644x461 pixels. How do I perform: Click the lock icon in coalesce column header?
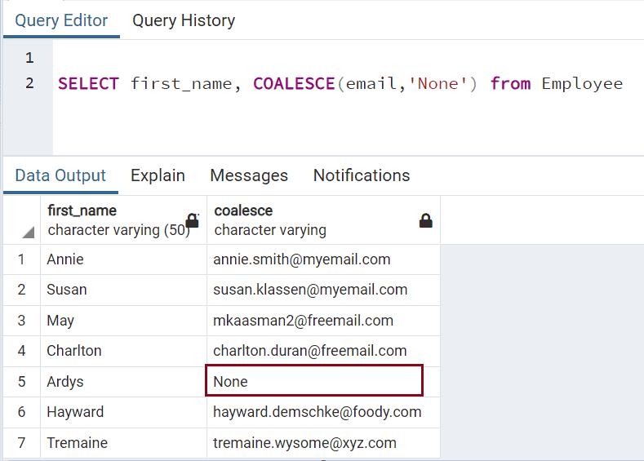pos(425,220)
